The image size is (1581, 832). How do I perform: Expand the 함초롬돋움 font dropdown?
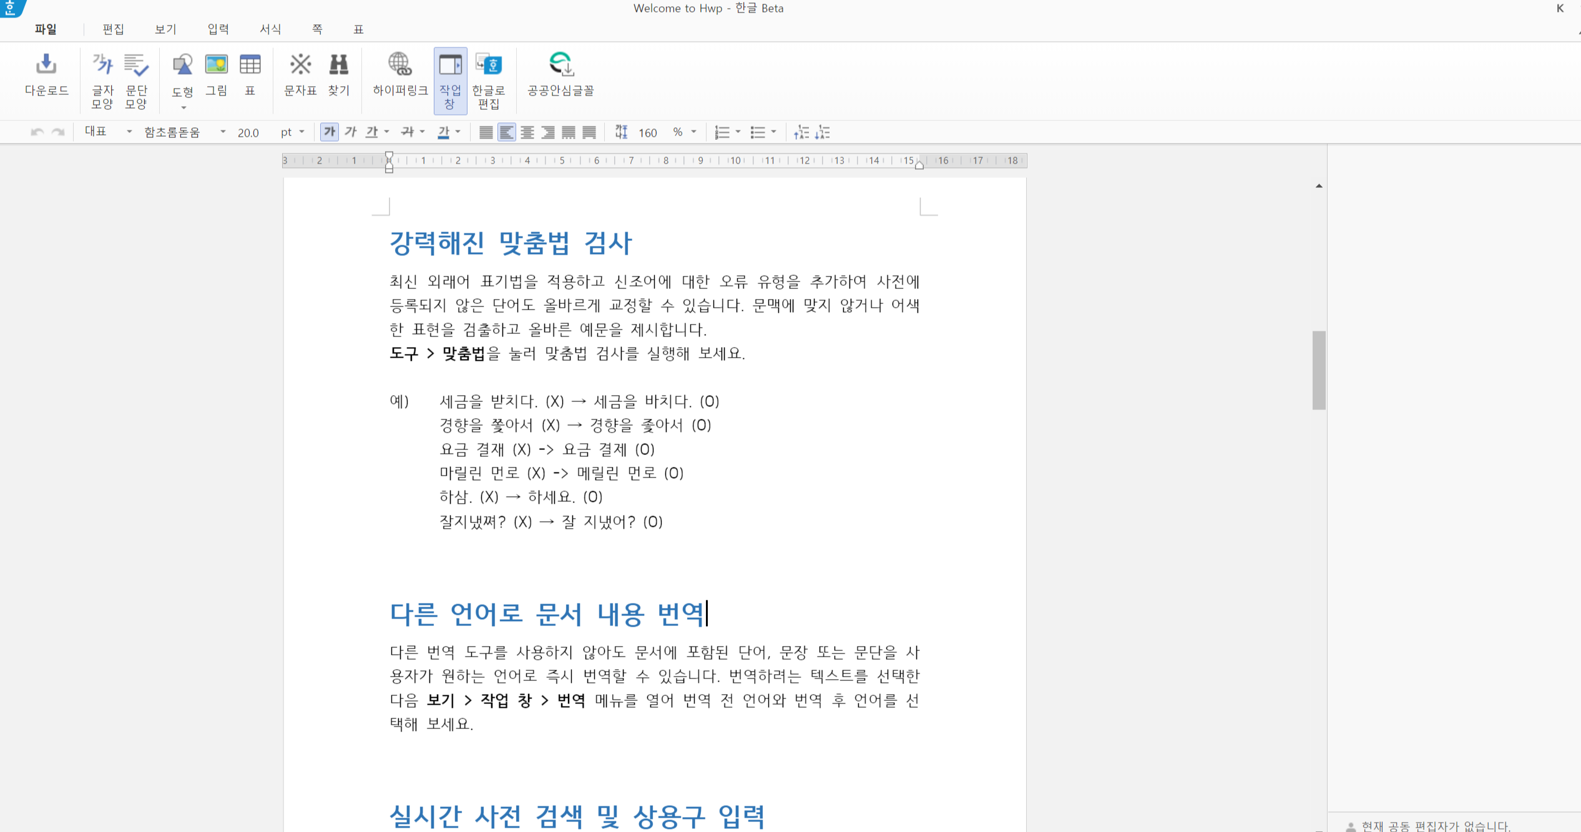[222, 132]
